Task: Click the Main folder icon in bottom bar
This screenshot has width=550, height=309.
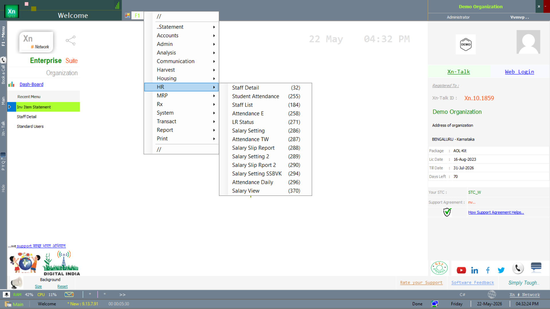Action: [x=8, y=304]
